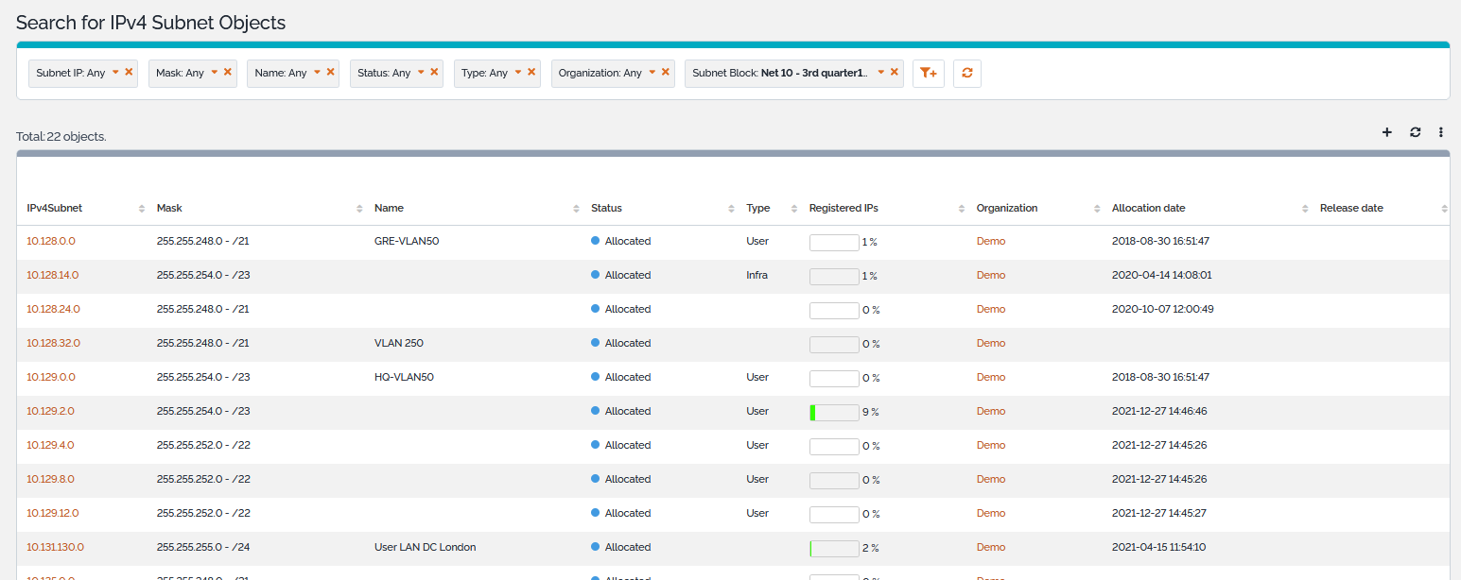Clear the Status filter with its X
The image size is (1461, 580).
(434, 72)
